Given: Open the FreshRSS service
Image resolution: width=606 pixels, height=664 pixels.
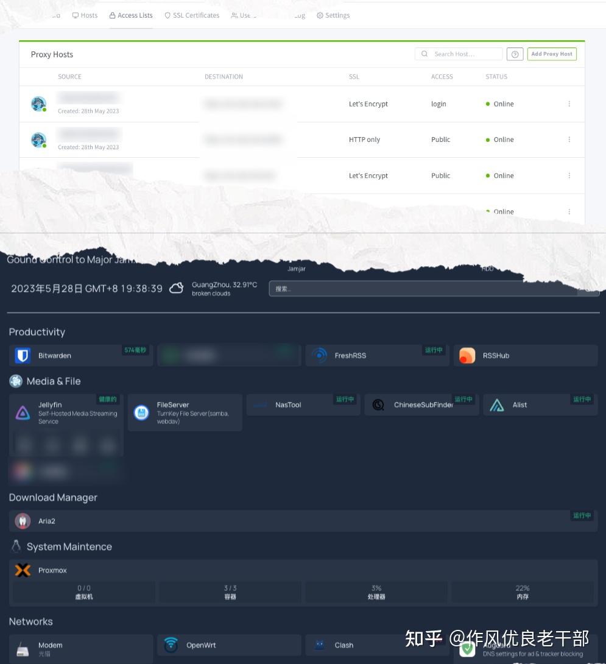Looking at the screenshot, I should click(378, 355).
